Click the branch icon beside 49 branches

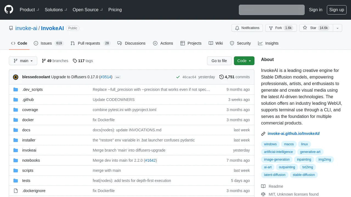(44, 61)
